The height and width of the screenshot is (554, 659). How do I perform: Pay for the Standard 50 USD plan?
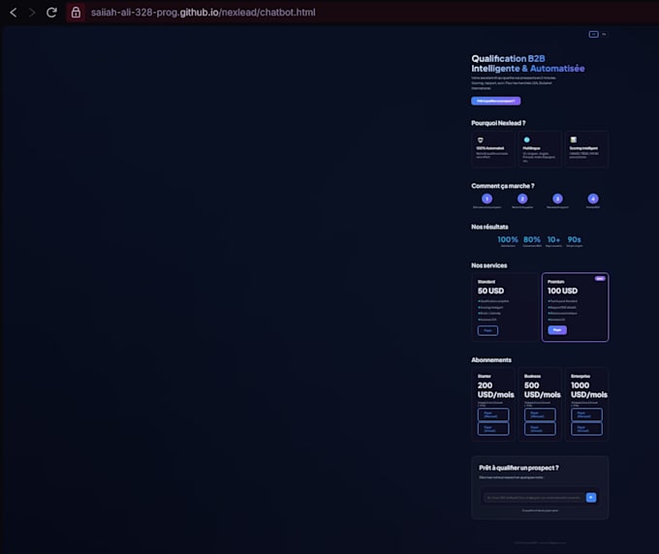(x=487, y=330)
